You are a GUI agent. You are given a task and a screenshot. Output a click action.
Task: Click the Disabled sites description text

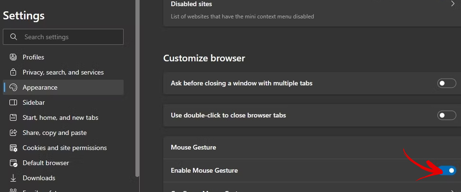pos(242,17)
